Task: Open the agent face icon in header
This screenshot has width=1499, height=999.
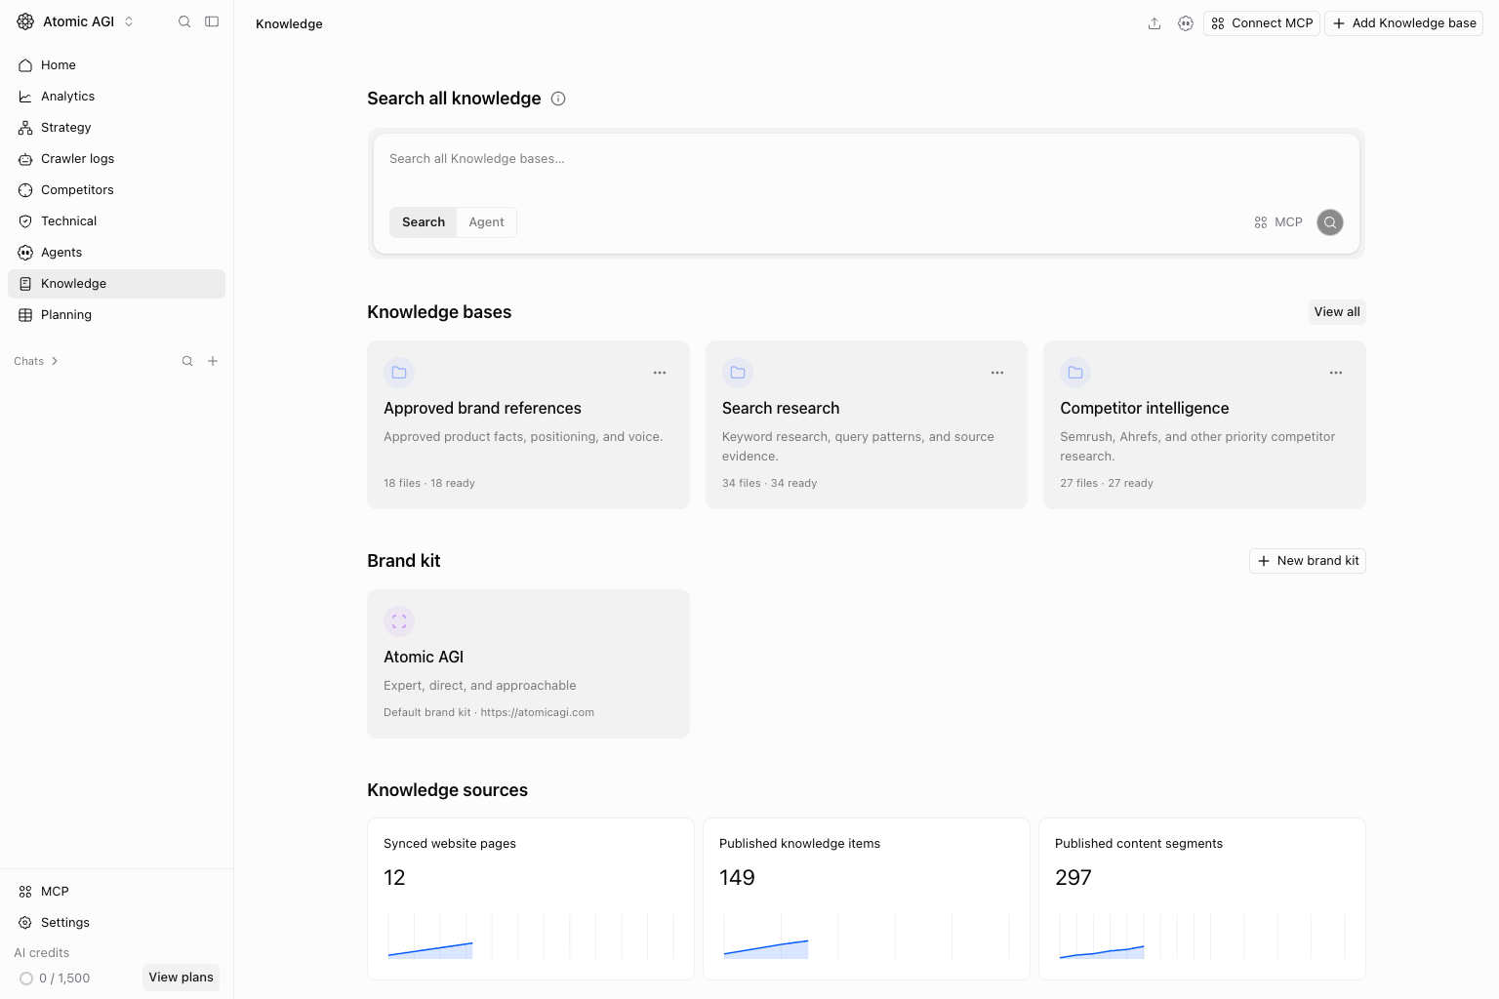Action: pos(1186,23)
